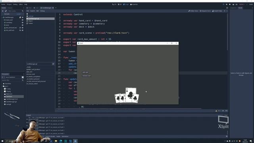Pause the running scene

pyautogui.click(x=227, y=4)
